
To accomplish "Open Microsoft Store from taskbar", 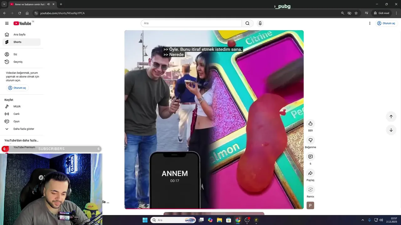I will 229,220.
